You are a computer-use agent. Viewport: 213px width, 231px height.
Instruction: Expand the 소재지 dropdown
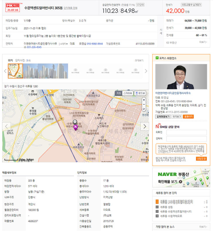coord(64,44)
